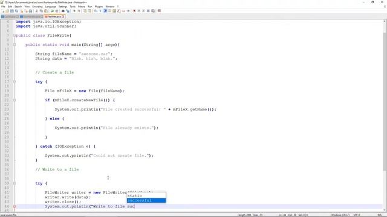387x217 pixels.
Task: Toggle file monitoring eye icon
Action: (x=128, y=11)
